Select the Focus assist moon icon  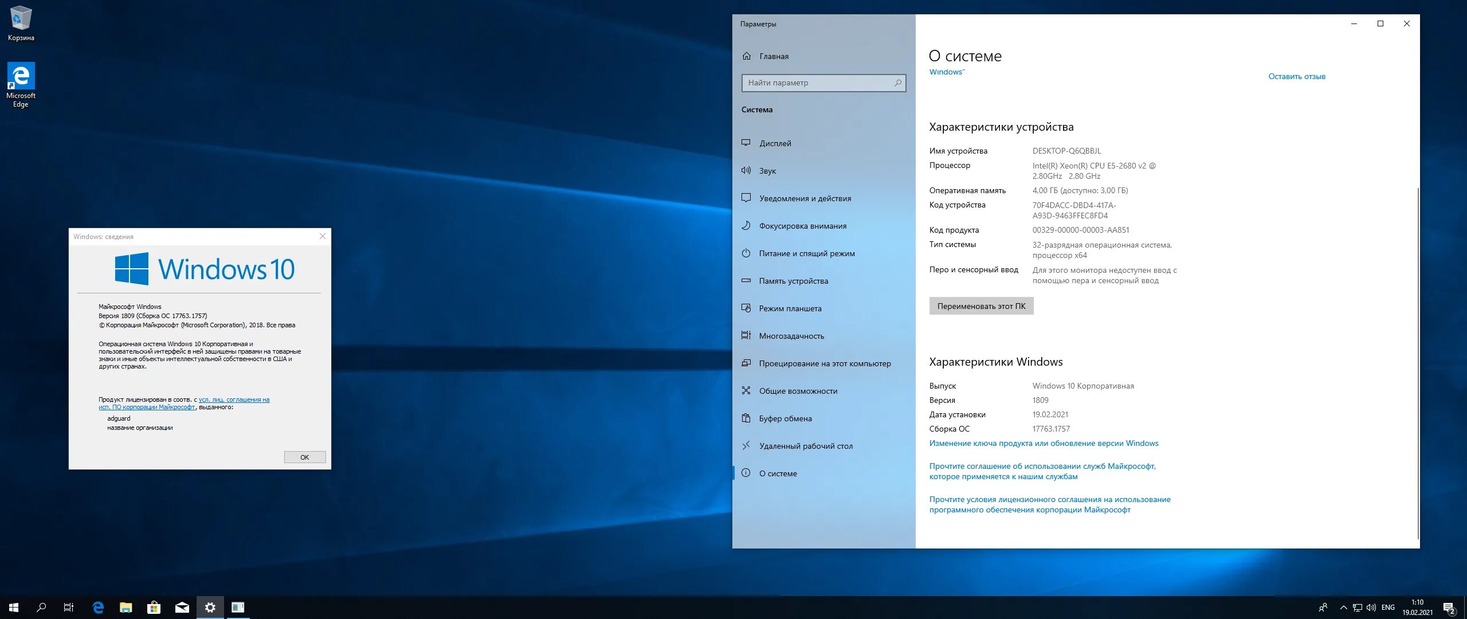tap(746, 225)
